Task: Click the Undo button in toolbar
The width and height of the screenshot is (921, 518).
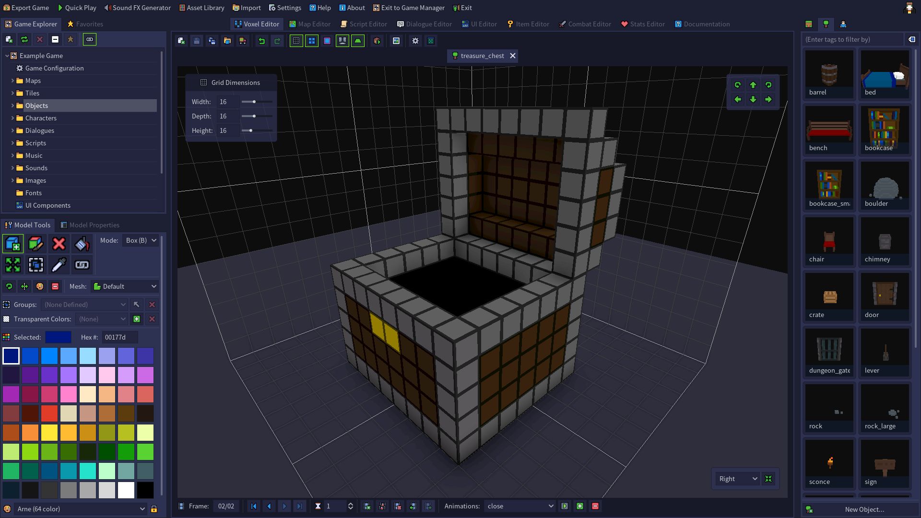Action: (x=261, y=41)
